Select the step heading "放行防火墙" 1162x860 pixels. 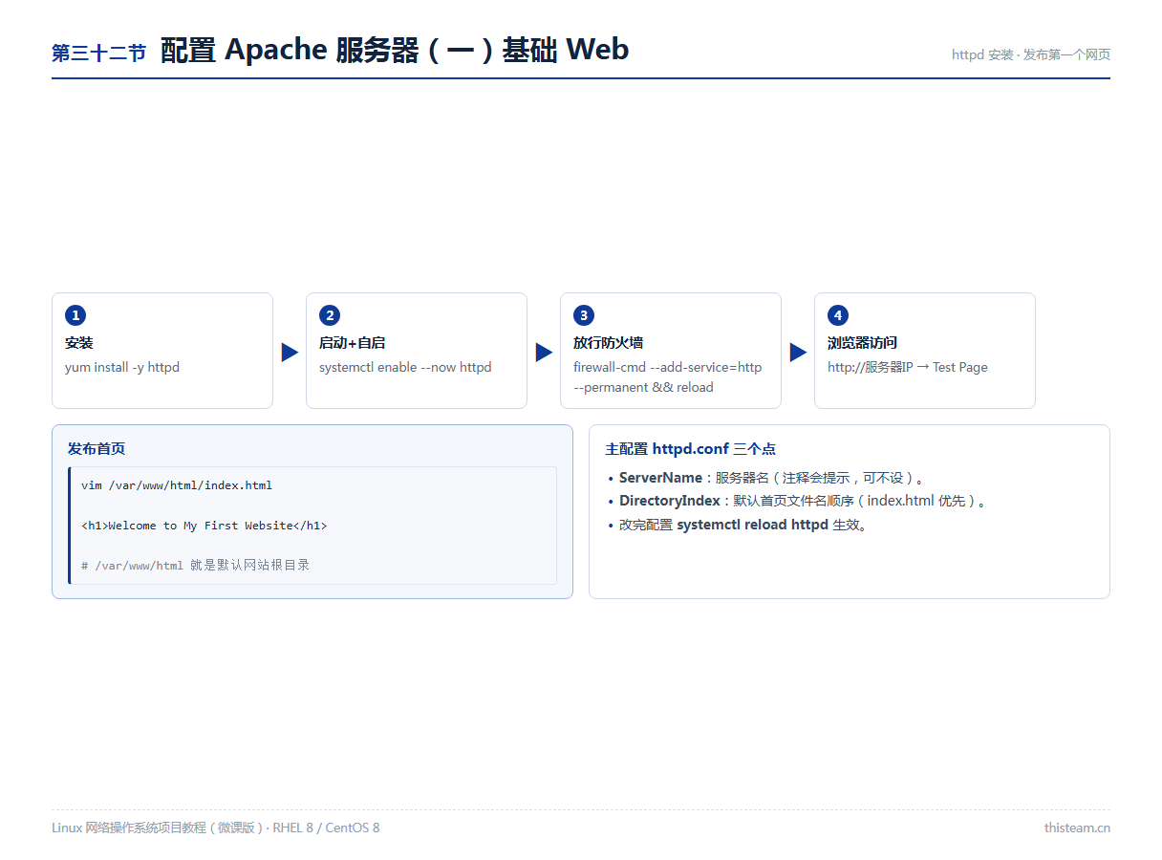[x=608, y=343]
